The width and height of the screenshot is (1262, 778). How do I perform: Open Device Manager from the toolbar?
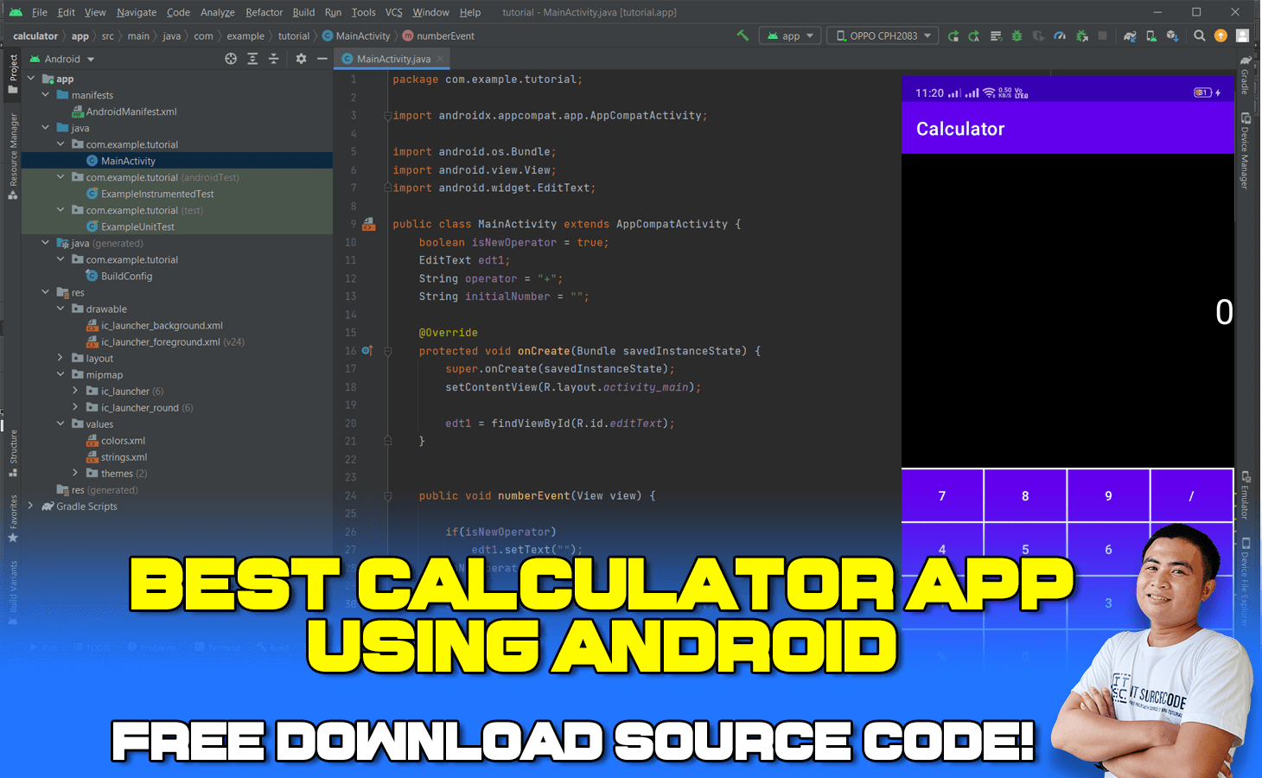coord(1150,35)
